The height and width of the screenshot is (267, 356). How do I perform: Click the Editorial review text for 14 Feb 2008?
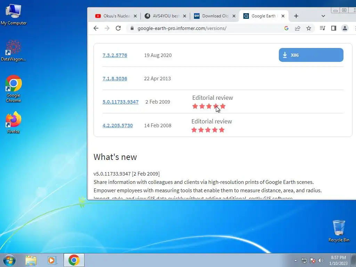[212, 121]
